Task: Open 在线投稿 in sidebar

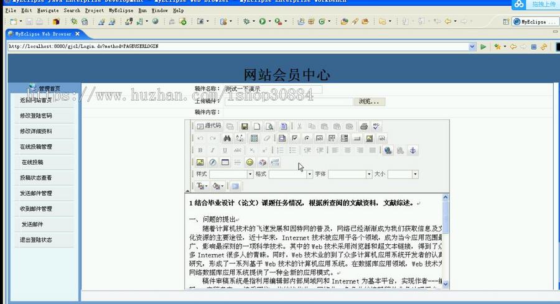Action: [x=32, y=162]
